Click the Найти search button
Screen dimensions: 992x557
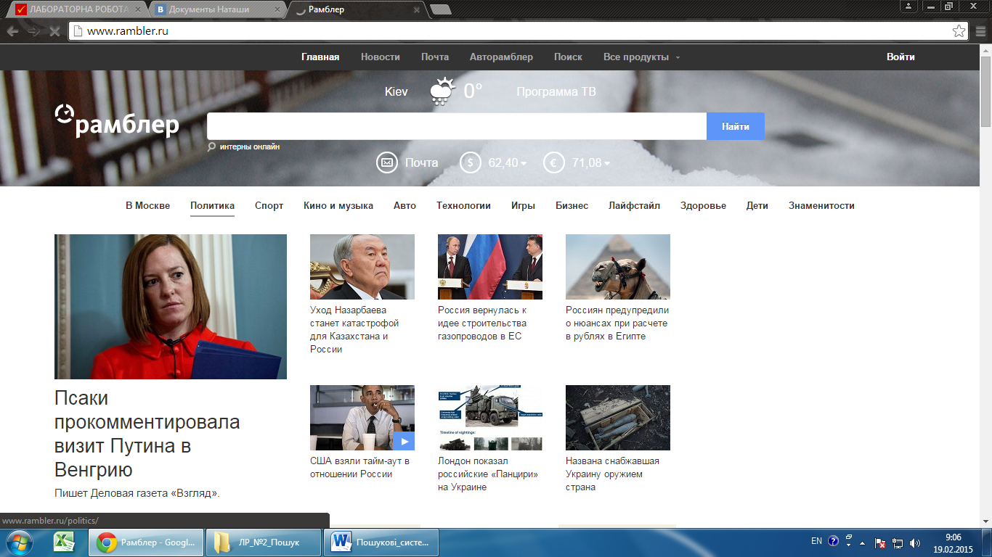point(736,126)
